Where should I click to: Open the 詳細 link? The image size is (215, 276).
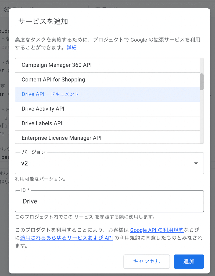71,48
